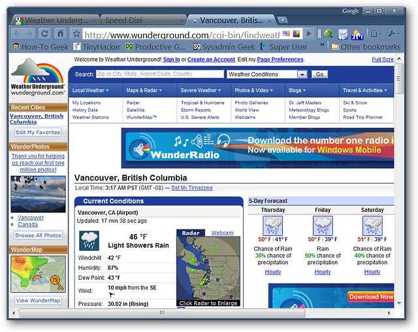The width and height of the screenshot is (418, 332).
Task: Click the colored squares icon in address bar
Action: pyautogui.click(x=296, y=34)
